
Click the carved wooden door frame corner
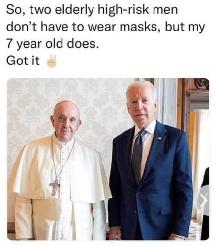pyautogui.click(x=202, y=84)
